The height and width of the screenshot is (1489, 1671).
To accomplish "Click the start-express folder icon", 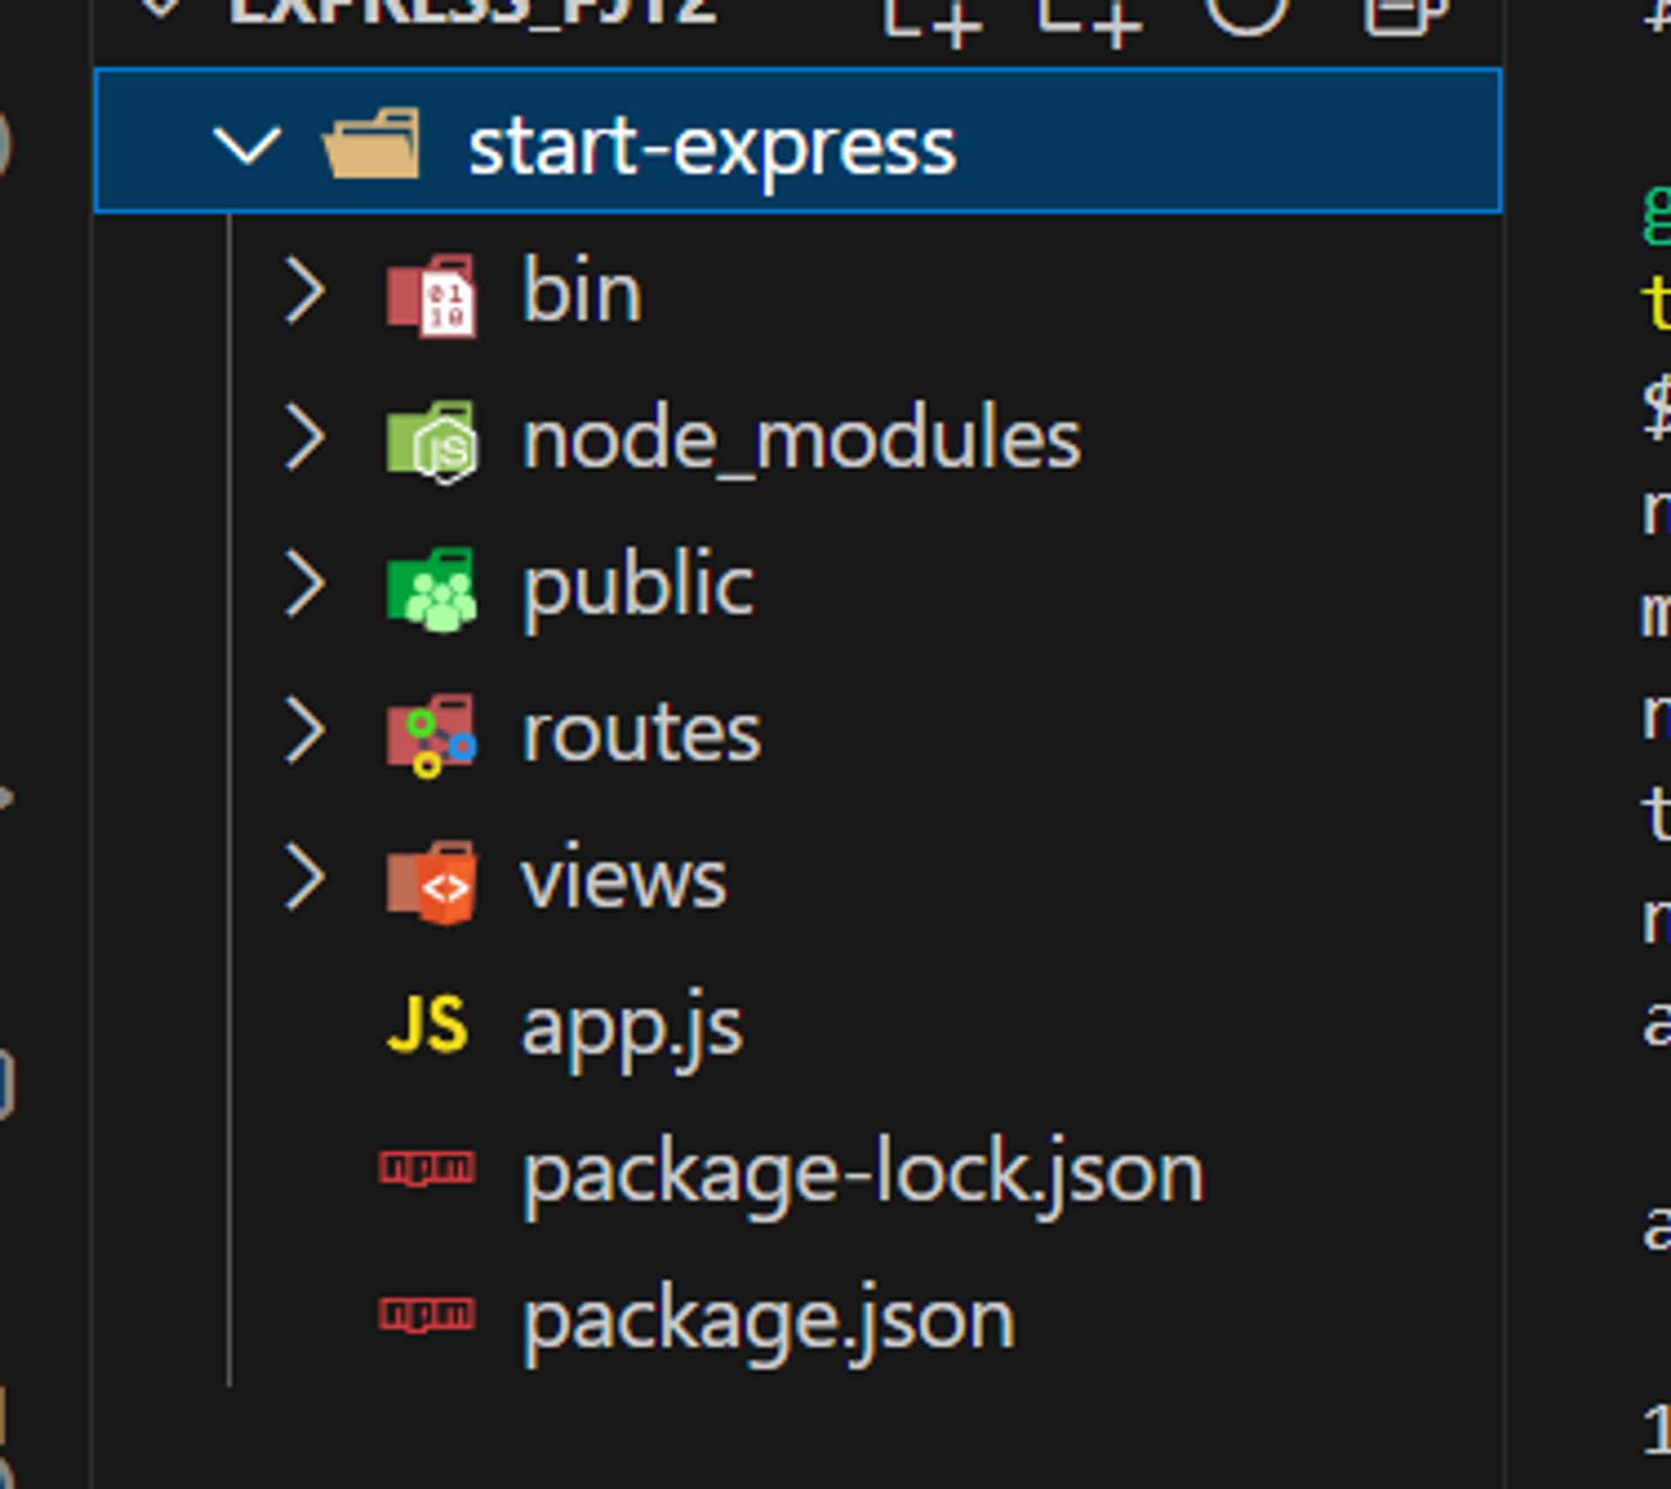I will [x=372, y=143].
